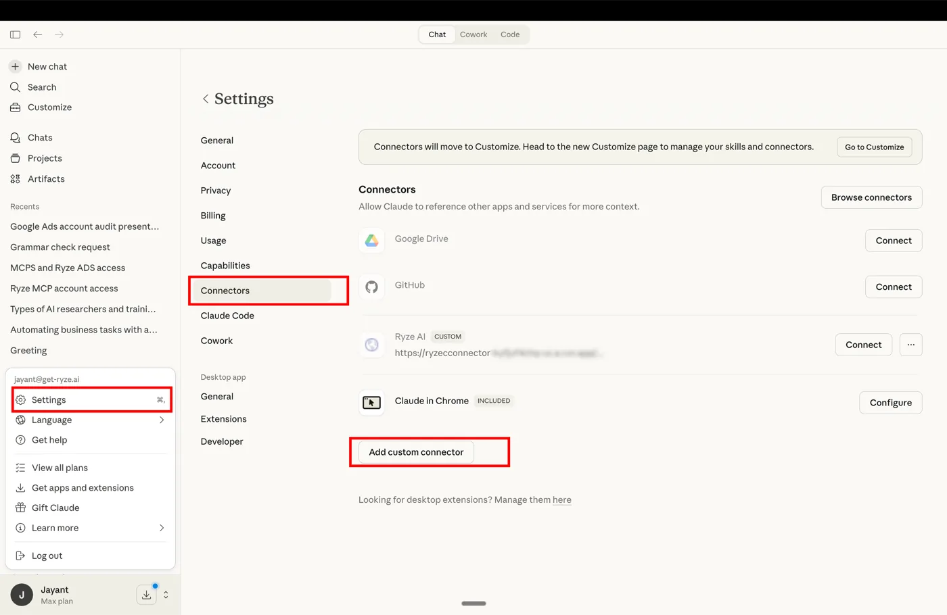Open 'Automating business tasks' chat
The width and height of the screenshot is (947, 615).
tap(84, 330)
